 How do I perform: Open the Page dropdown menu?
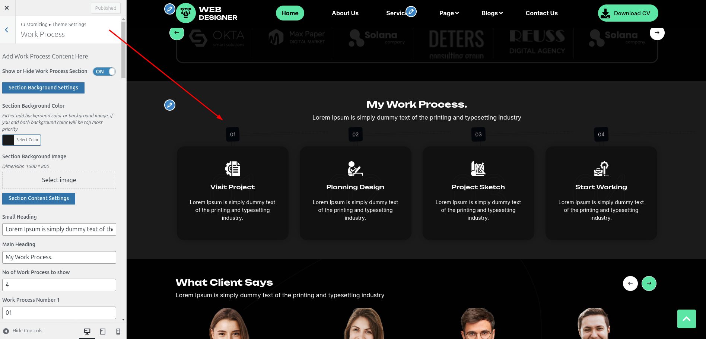(x=449, y=13)
